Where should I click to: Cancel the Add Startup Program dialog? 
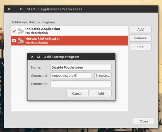(x=77, y=94)
